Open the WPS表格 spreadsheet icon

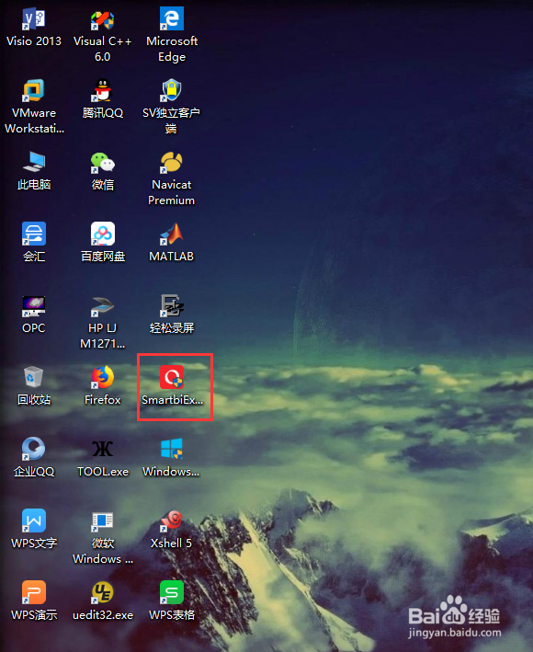click(172, 592)
